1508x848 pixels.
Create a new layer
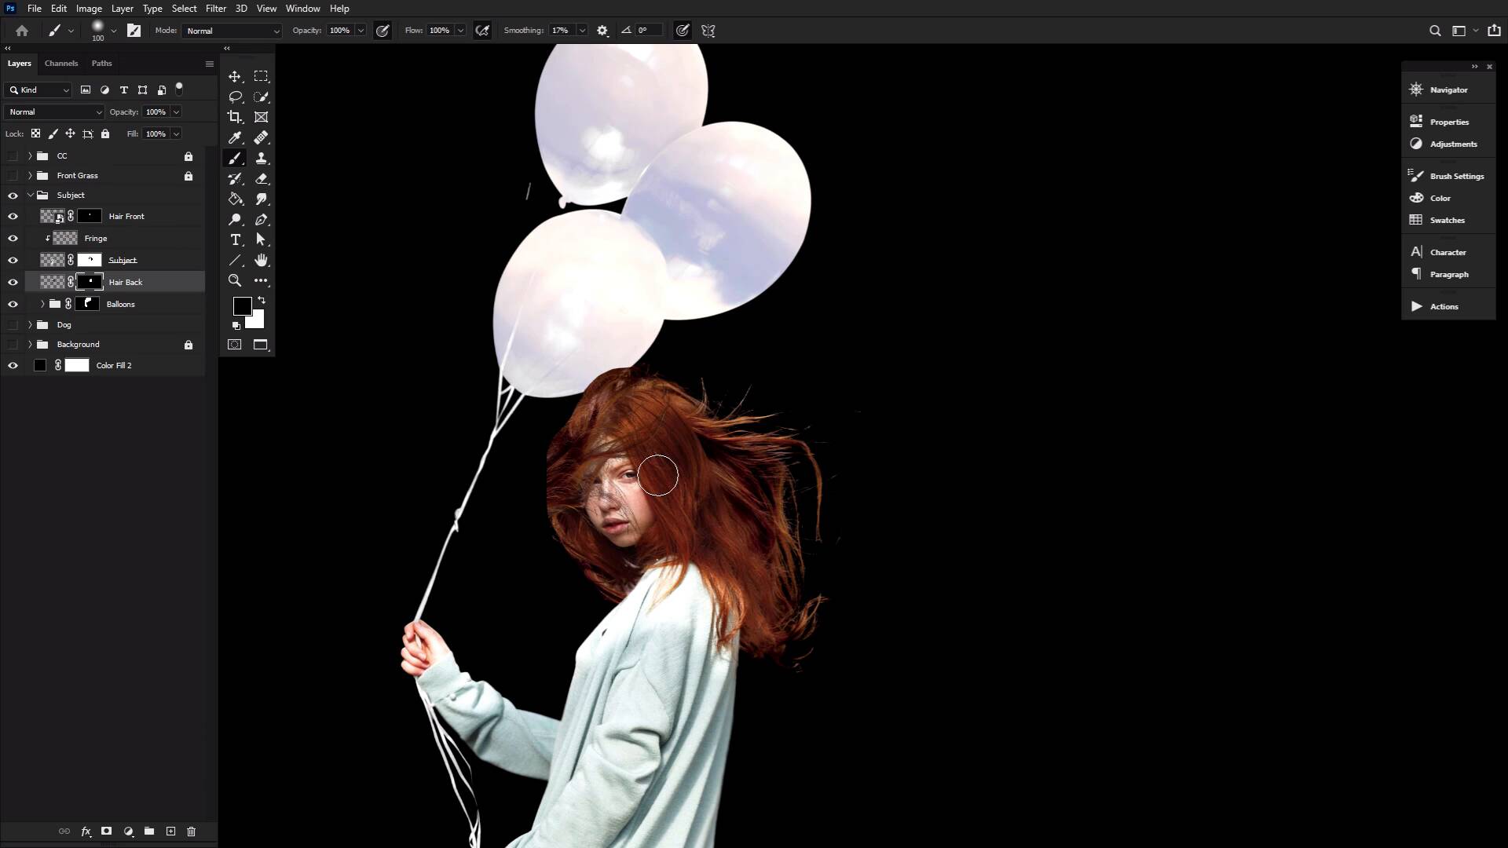pyautogui.click(x=170, y=831)
